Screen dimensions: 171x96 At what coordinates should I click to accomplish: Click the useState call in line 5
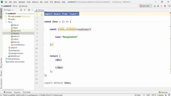tap(83, 29)
